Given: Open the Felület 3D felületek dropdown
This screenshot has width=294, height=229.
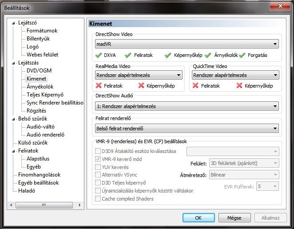Looking at the screenshot, I should click(x=244, y=163).
